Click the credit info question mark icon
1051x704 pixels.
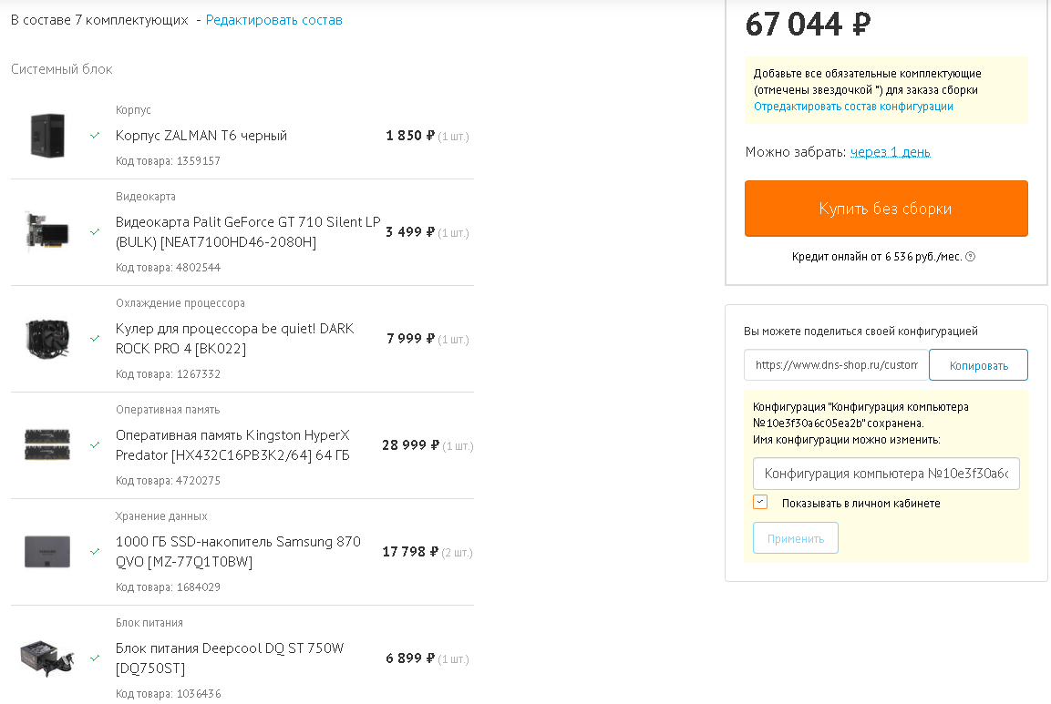(970, 257)
